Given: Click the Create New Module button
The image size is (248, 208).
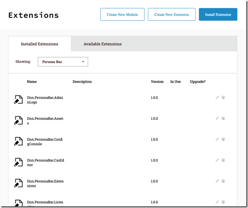Looking at the screenshot, I should click(122, 14).
